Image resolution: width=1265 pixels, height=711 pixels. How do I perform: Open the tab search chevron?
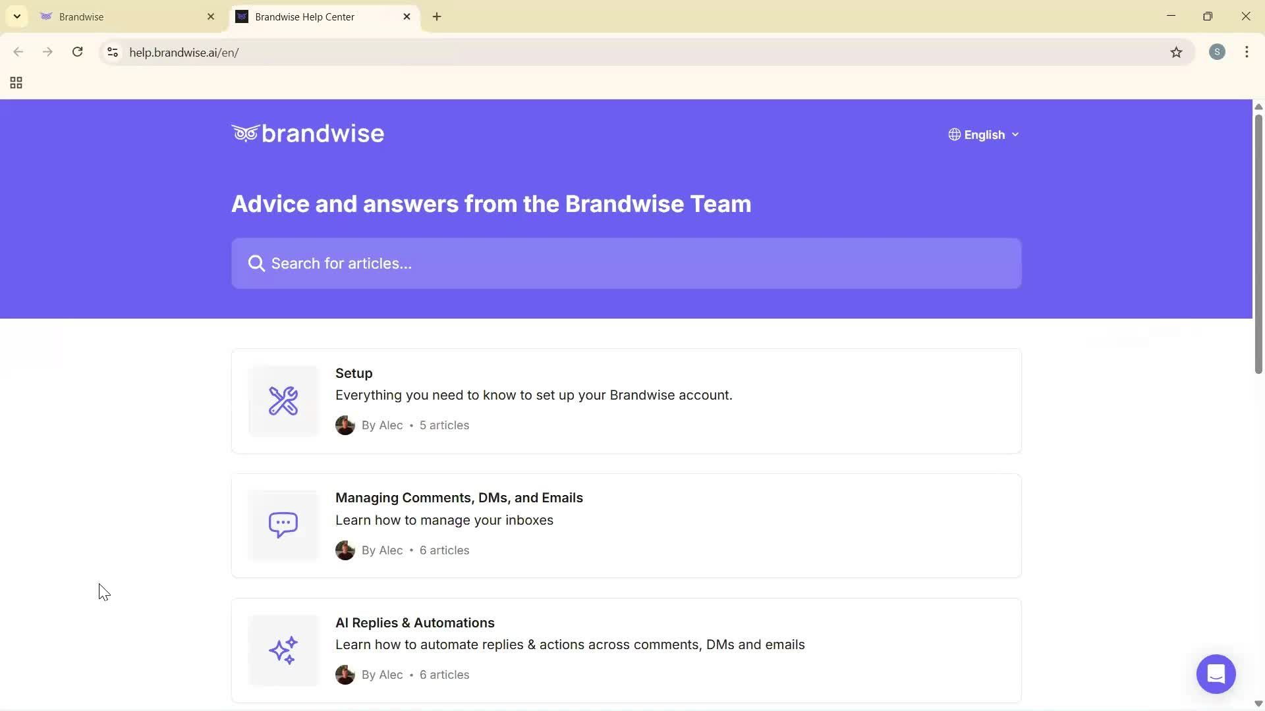pos(16,16)
